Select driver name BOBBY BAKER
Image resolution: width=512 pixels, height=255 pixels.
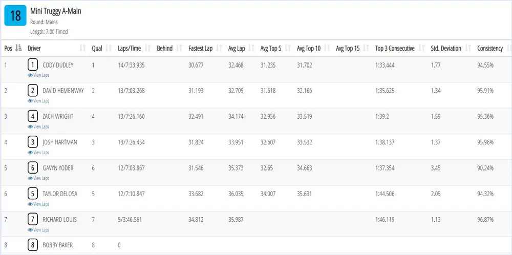pos(58,245)
